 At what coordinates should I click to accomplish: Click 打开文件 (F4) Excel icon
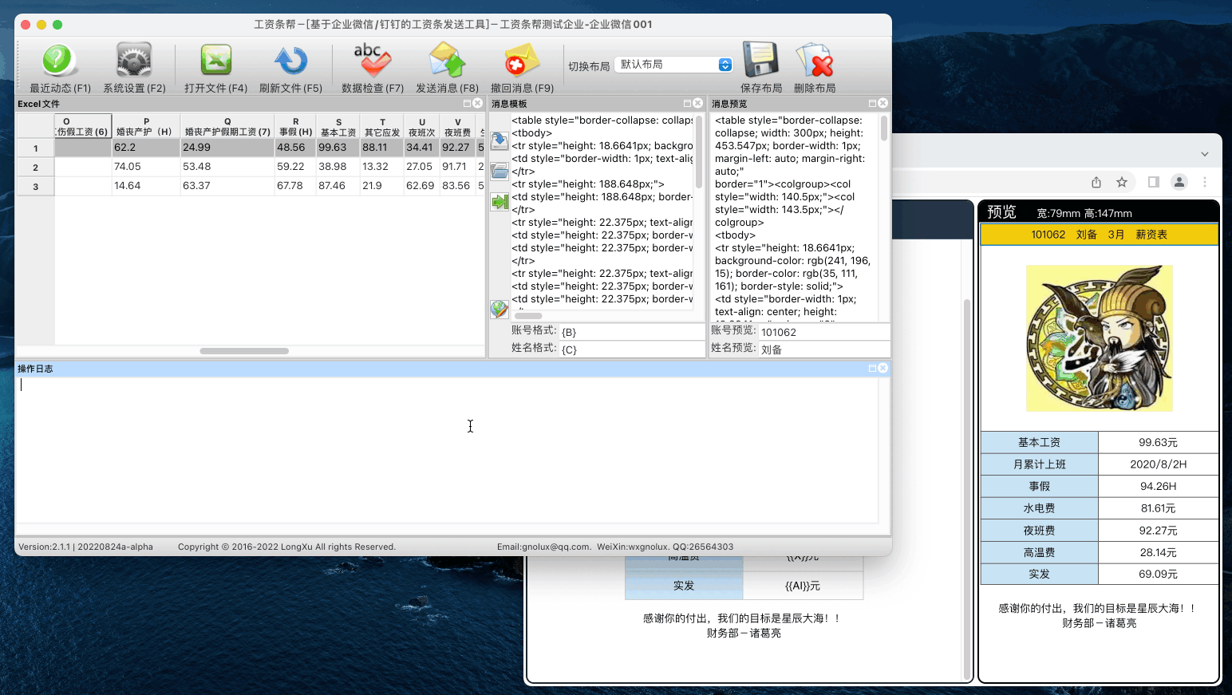pyautogui.click(x=215, y=61)
